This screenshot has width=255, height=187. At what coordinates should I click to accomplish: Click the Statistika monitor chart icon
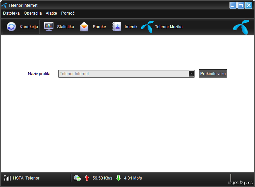pyautogui.click(x=49, y=26)
